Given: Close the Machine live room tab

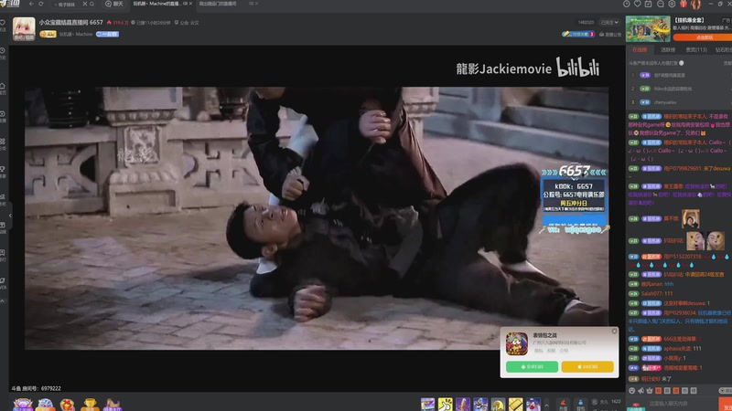Looking at the screenshot, I should click(190, 4).
